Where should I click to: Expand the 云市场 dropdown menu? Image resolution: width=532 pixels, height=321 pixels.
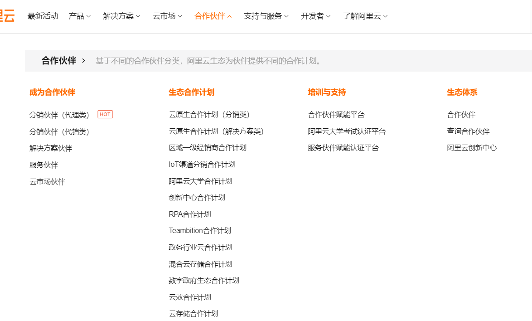point(167,16)
